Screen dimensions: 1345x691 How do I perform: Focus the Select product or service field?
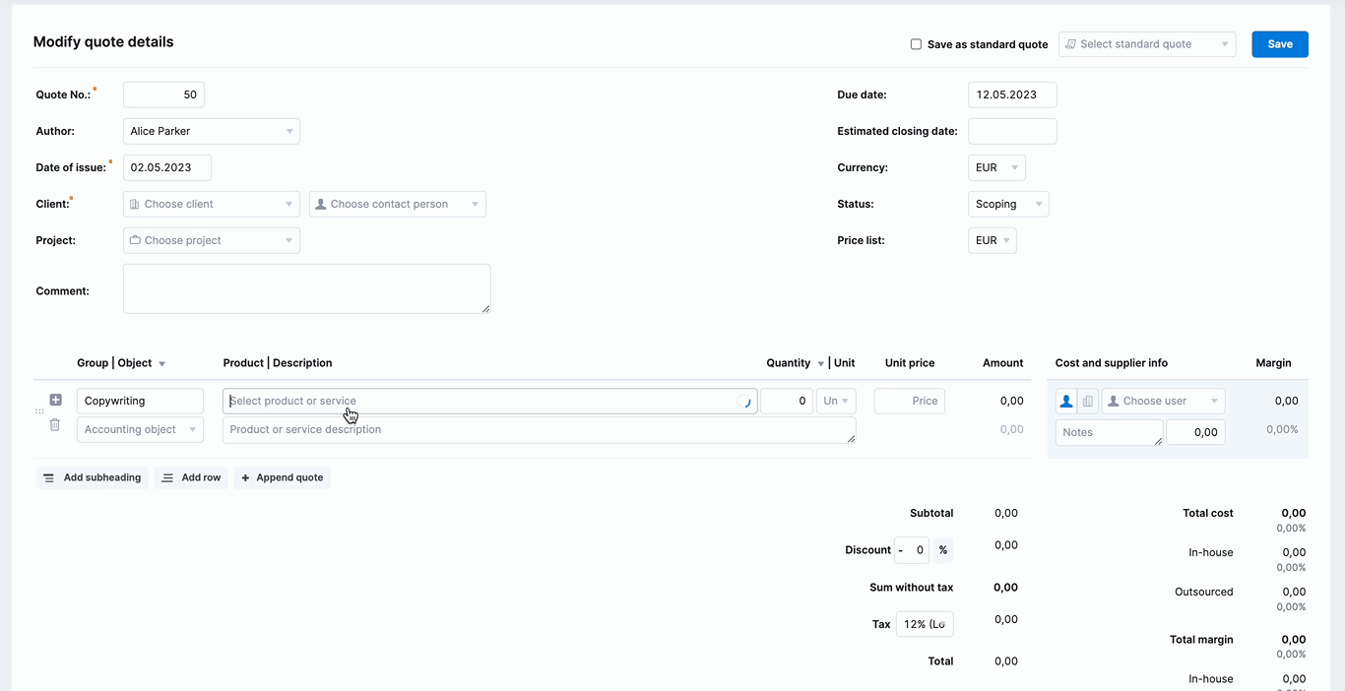pos(490,401)
